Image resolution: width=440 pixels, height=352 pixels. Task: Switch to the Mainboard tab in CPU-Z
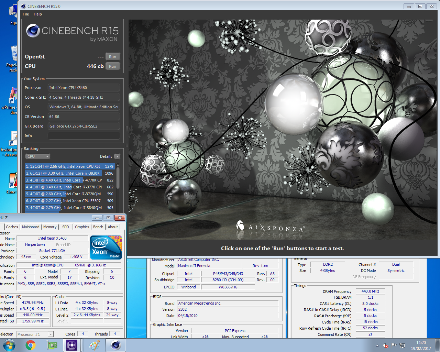31,227
